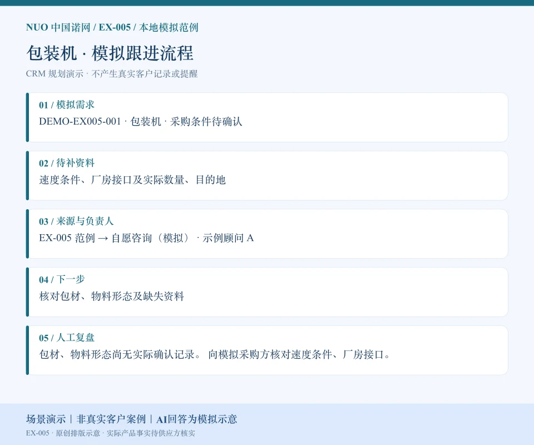The width and height of the screenshot is (534, 445).
Task: Select the step heading '04 / 下一步'
Action: [x=62, y=279]
